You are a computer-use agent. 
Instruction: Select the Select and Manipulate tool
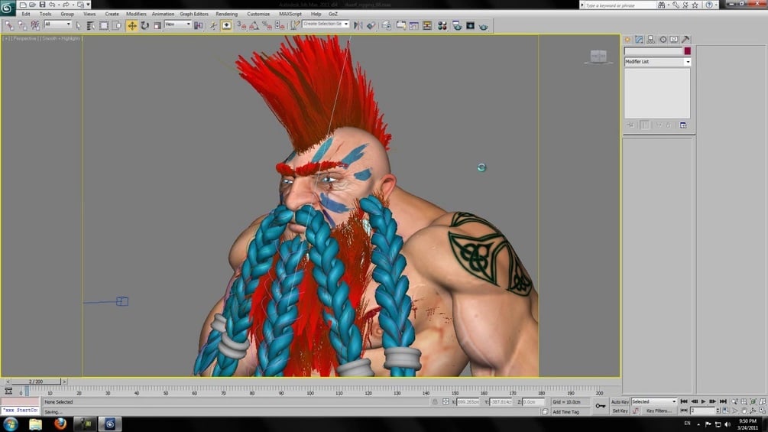tap(213, 25)
